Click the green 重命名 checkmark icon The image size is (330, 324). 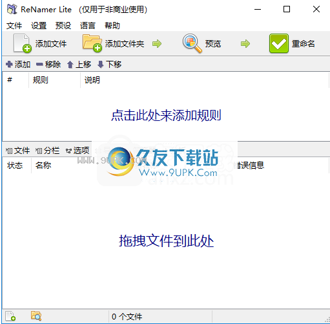(279, 43)
